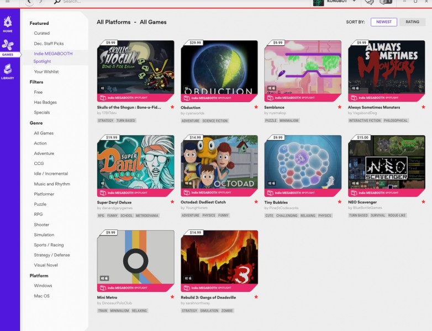Select Strategy / Defense genre
The image size is (432, 331).
pyautogui.click(x=52, y=255)
